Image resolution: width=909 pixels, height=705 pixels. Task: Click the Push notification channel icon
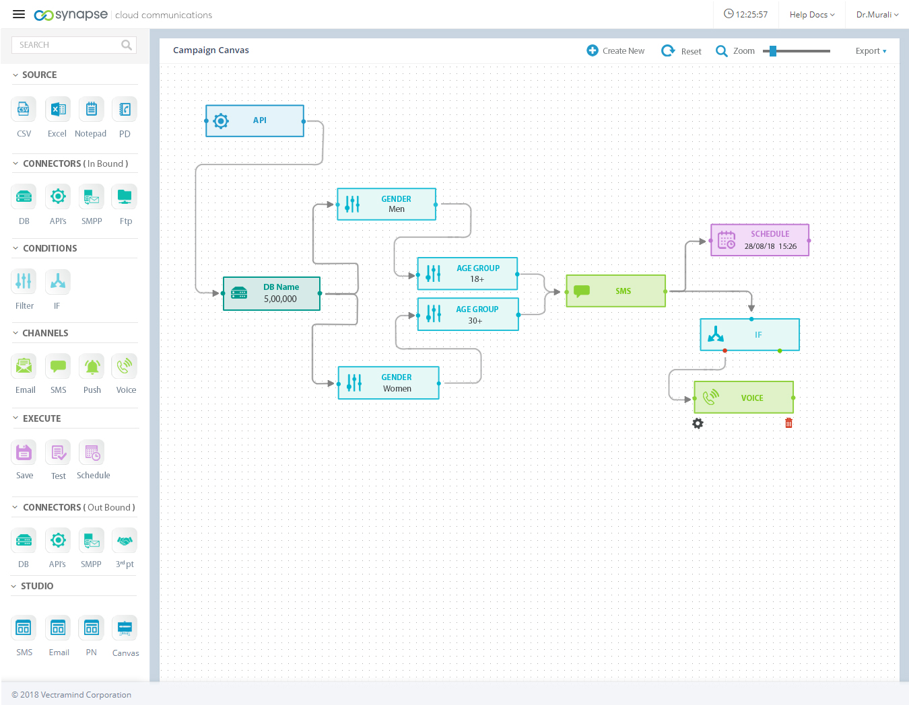(92, 367)
